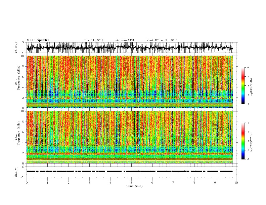Click the ch.1 color bar "log(PSD)(V²/Hz)" label

point(252,87)
